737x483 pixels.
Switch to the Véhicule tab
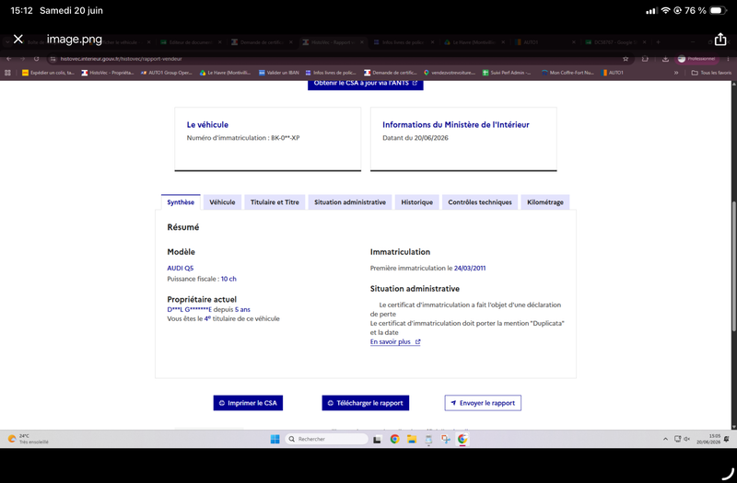[x=222, y=202]
